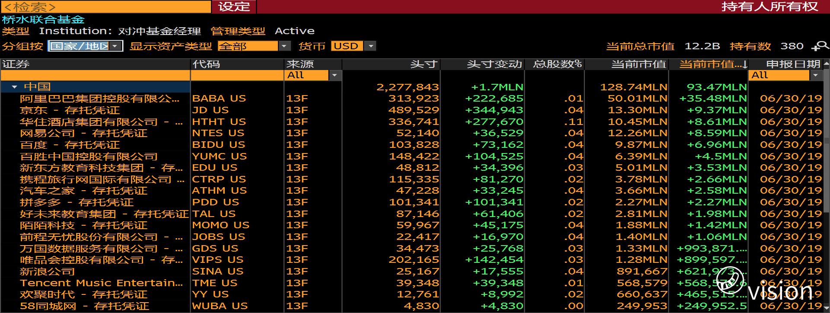
Task: Click the BABA US ticker code
Action: 219,99
